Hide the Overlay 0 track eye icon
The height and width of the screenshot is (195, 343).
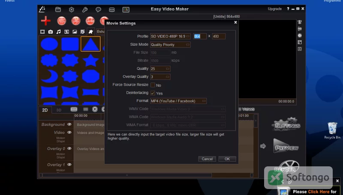click(x=69, y=148)
